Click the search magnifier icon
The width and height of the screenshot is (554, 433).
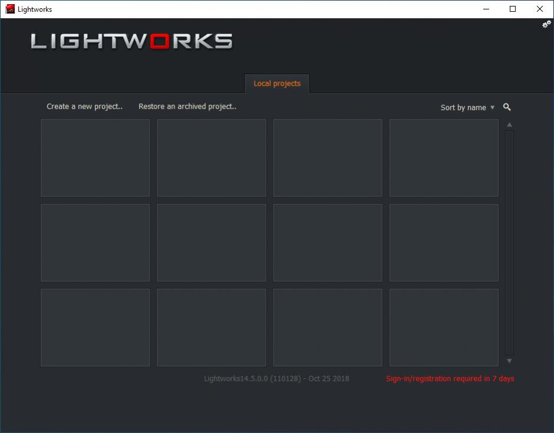[x=507, y=107]
